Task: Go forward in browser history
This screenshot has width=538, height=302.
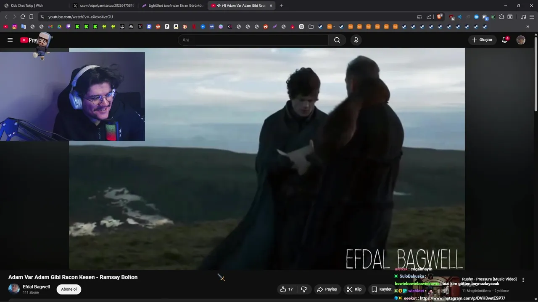Action: click(14, 17)
